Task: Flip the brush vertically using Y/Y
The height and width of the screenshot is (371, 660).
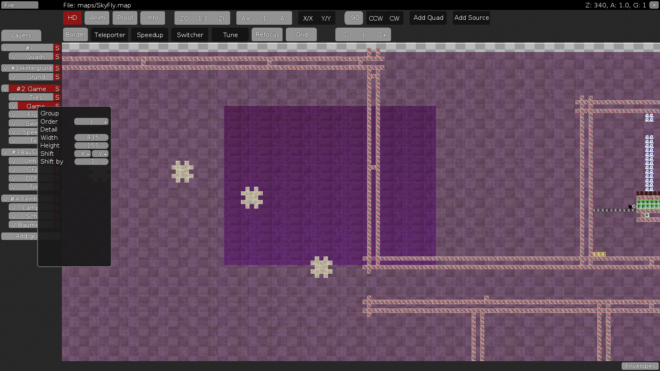Action: click(x=325, y=18)
